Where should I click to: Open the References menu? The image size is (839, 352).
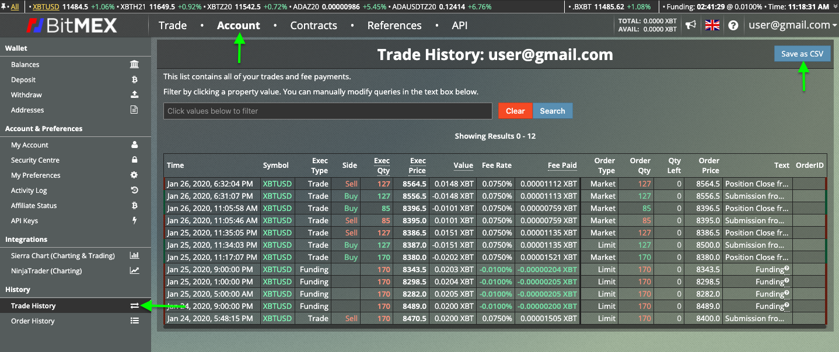(394, 26)
